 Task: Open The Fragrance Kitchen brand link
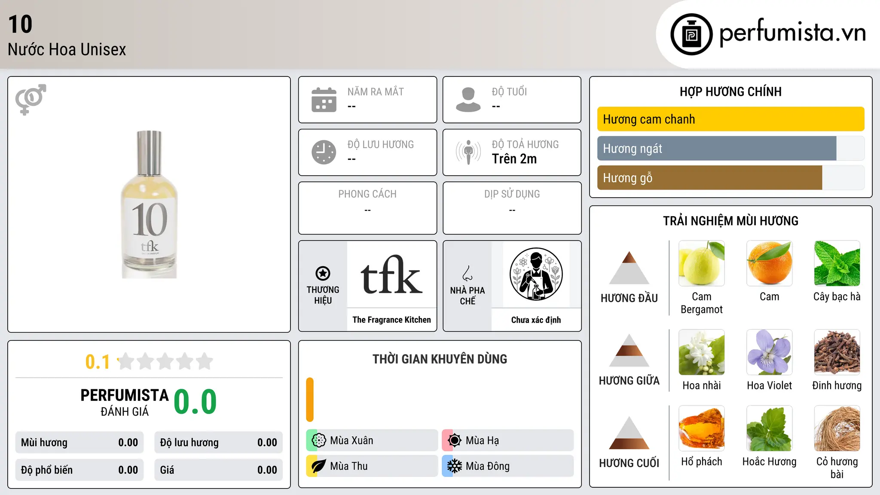[x=391, y=320]
